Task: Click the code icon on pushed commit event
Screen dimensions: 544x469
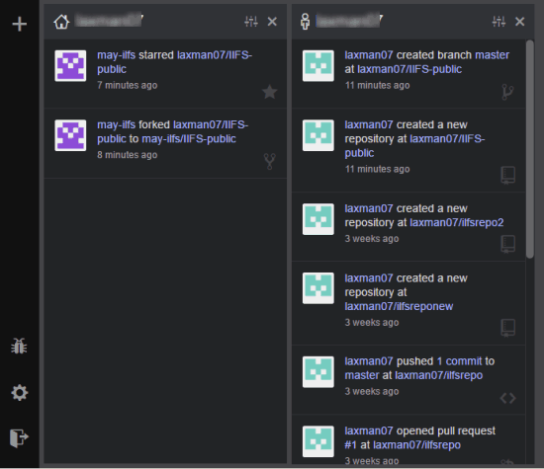Action: (508, 398)
